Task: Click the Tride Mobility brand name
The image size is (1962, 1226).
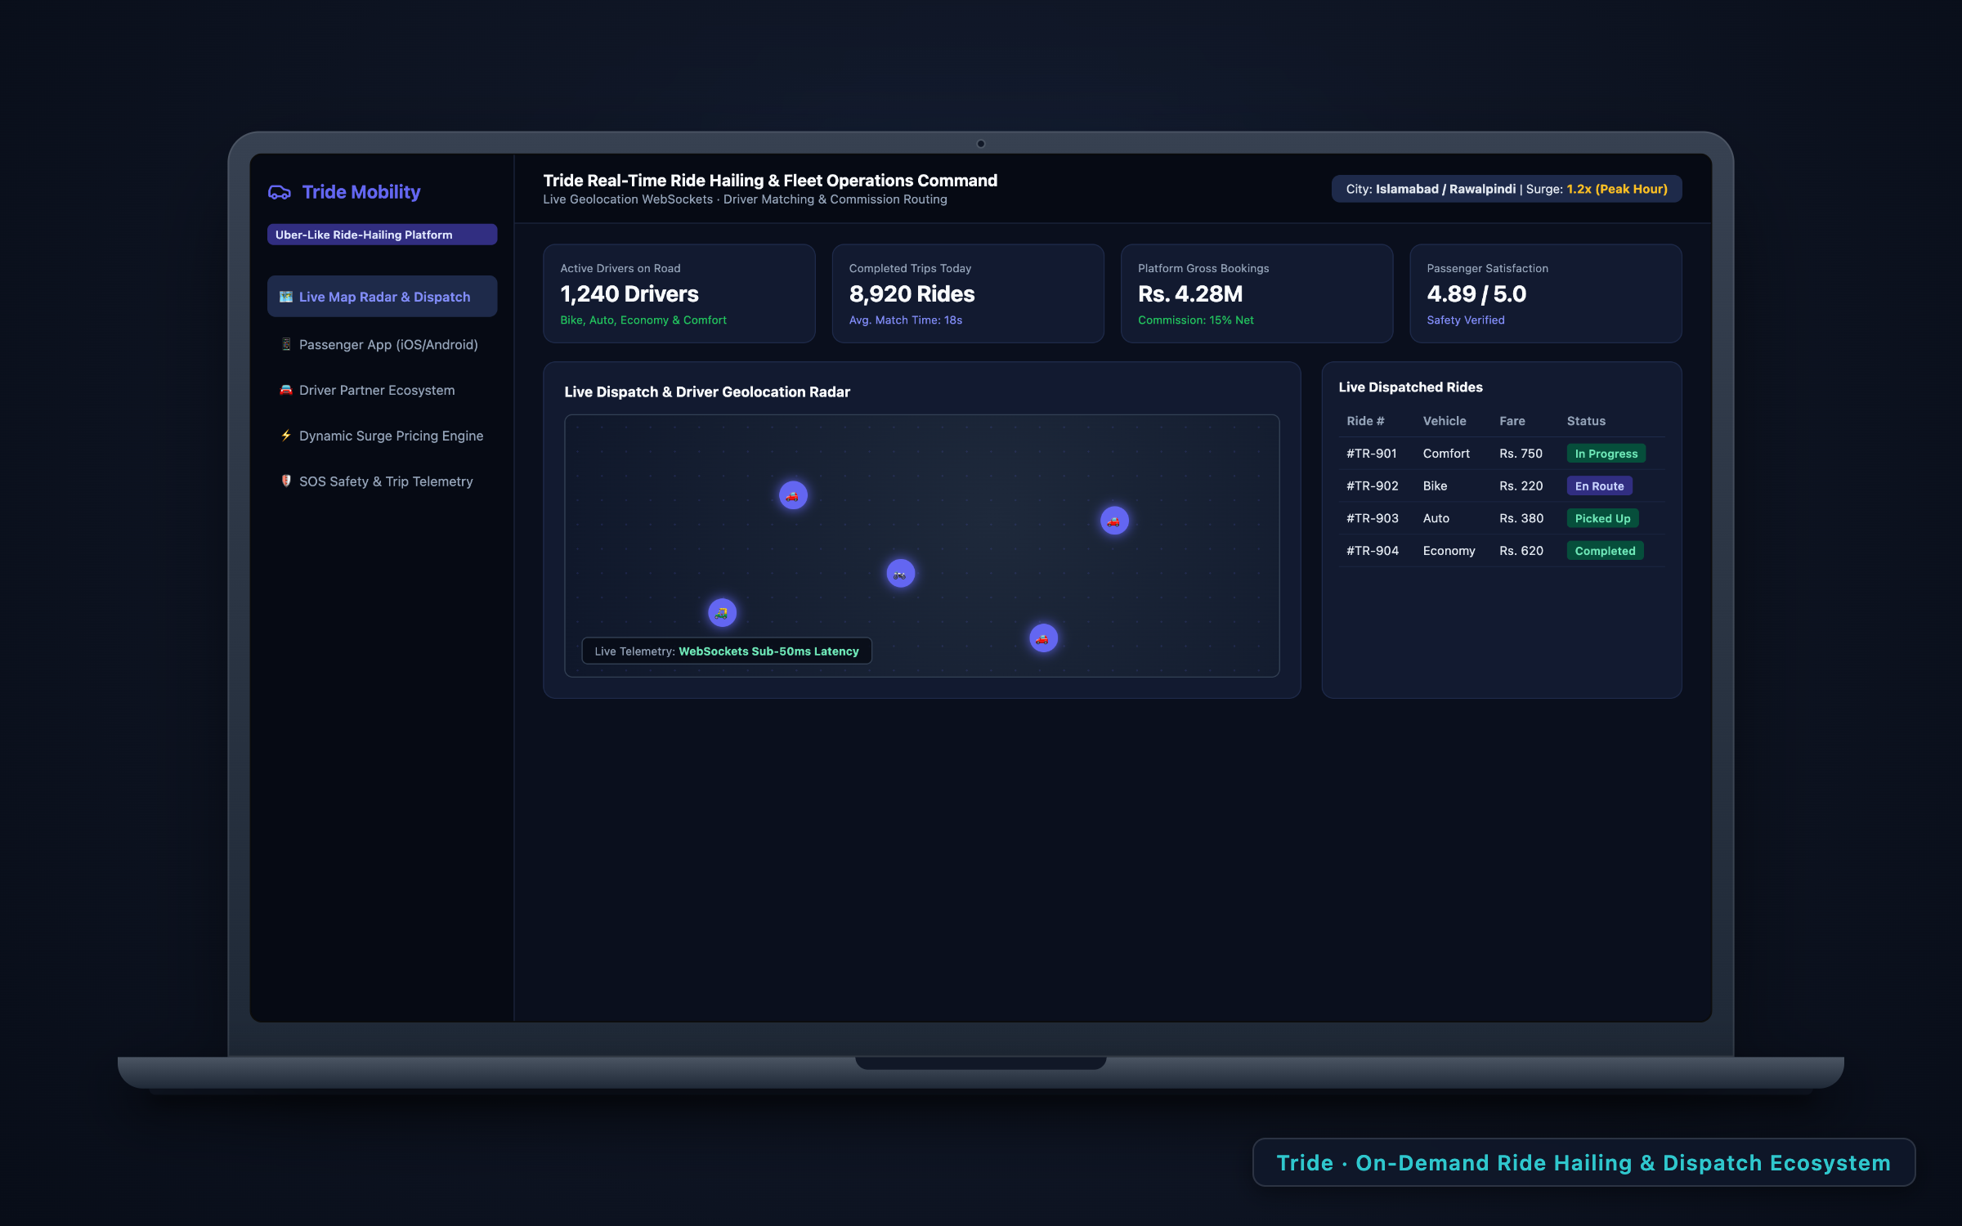Action: click(x=361, y=192)
